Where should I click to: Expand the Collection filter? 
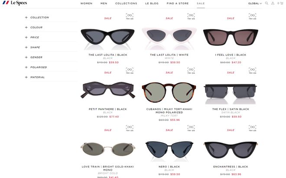37,17
